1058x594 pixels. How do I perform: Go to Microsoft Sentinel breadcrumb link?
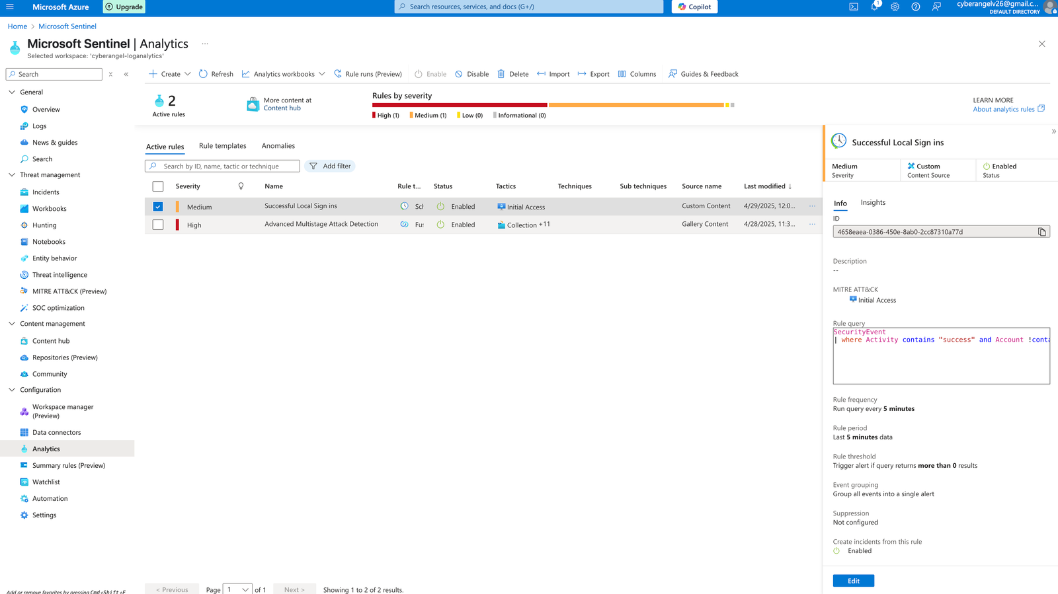(x=67, y=26)
